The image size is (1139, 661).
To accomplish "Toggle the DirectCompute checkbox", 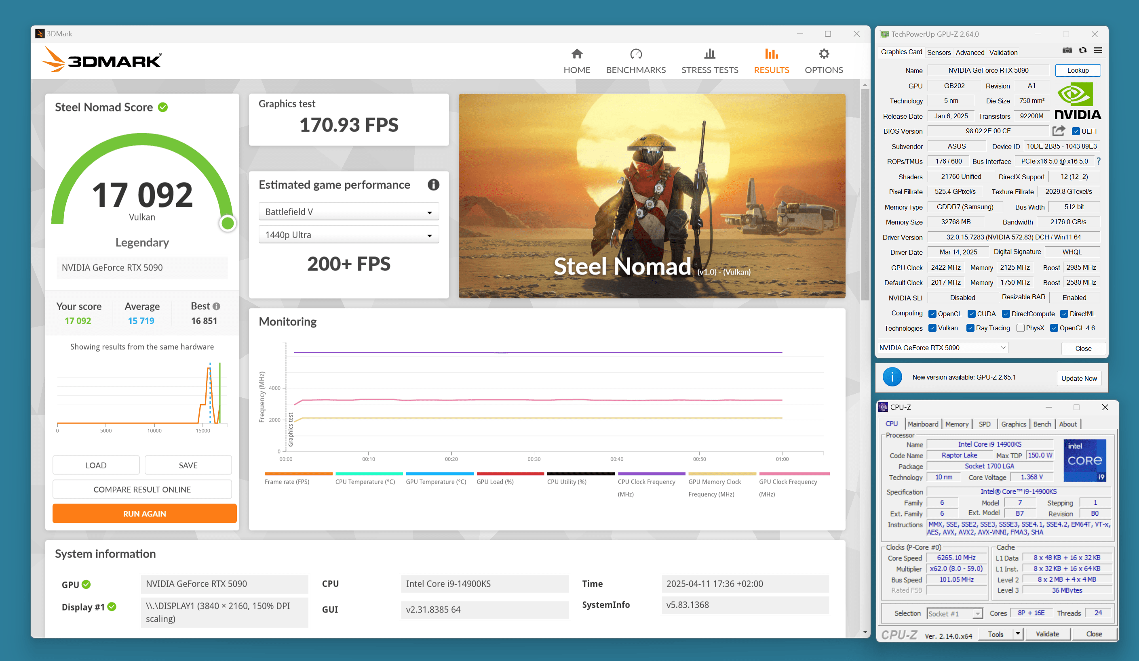I will click(1006, 314).
